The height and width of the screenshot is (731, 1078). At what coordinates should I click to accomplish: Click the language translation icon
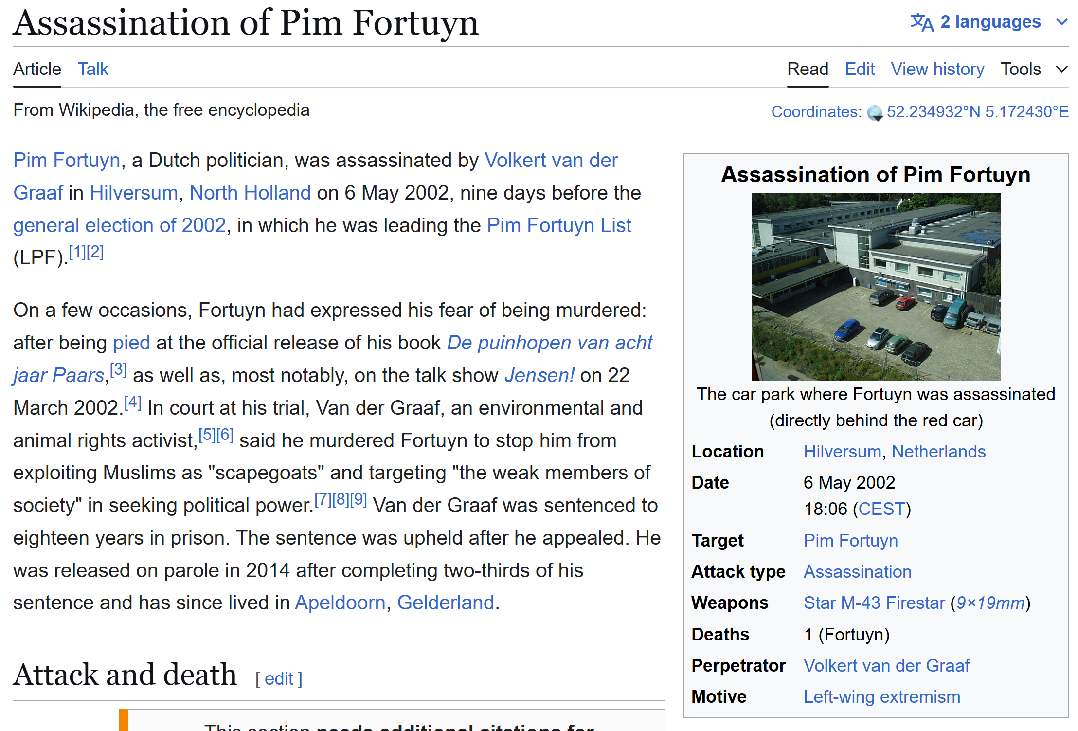921,22
